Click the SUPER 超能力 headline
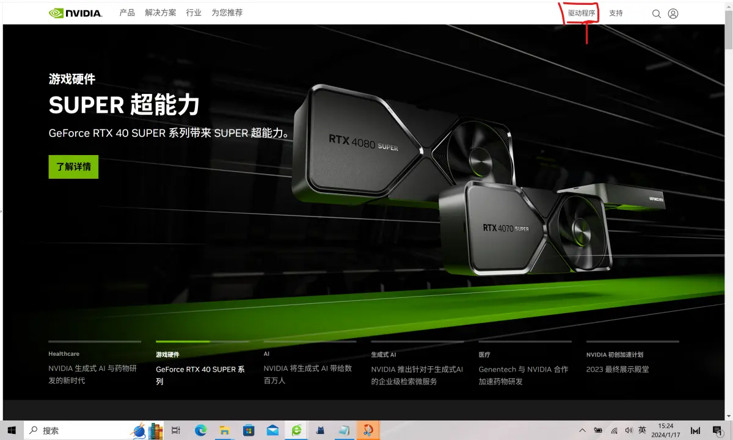Screen dimensions: 733x440 124,105
